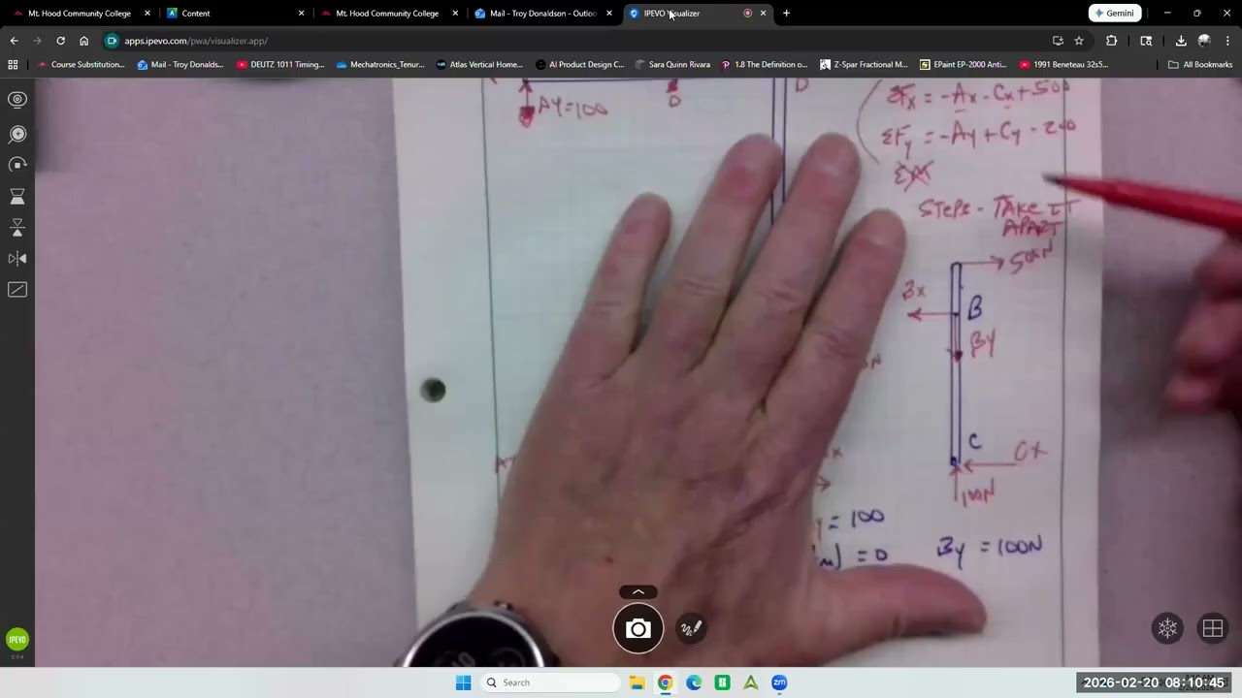Open the Sara Quinn Rivara bookmark
Viewport: 1242px width, 698px height.
click(x=672, y=65)
